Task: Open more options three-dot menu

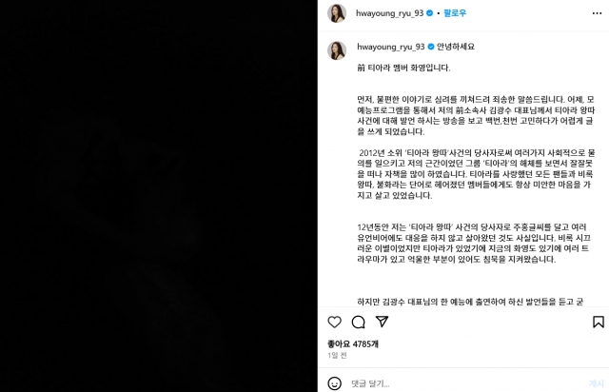Action: (x=597, y=13)
